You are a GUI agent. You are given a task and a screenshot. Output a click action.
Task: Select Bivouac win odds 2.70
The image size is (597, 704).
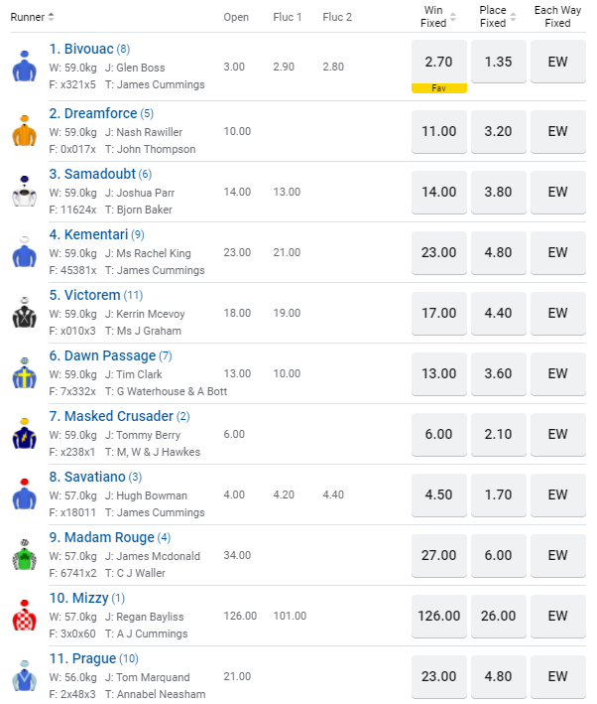tap(438, 62)
